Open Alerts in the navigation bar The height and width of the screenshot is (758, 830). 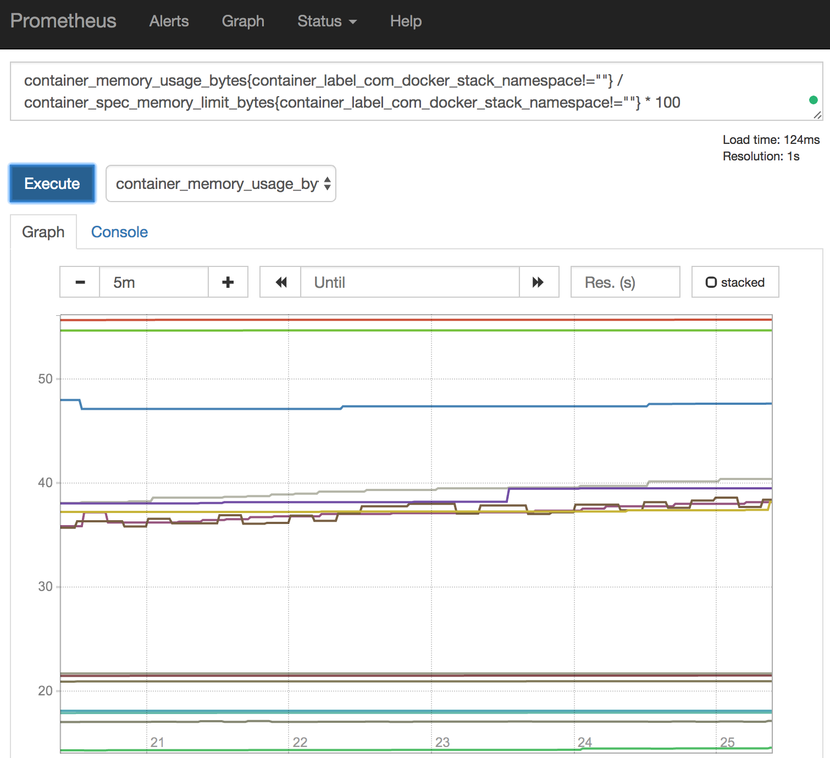tap(169, 21)
